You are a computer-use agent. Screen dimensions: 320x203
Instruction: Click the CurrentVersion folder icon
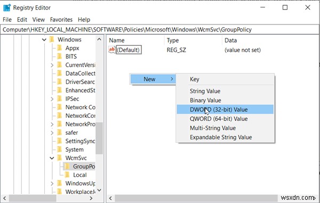(59, 65)
